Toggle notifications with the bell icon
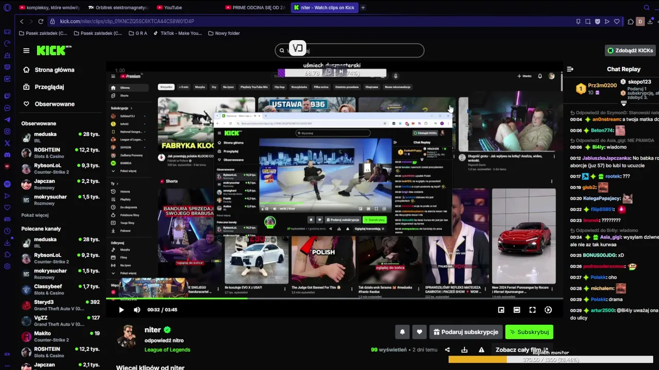Image resolution: width=659 pixels, height=370 pixels. pos(403,332)
